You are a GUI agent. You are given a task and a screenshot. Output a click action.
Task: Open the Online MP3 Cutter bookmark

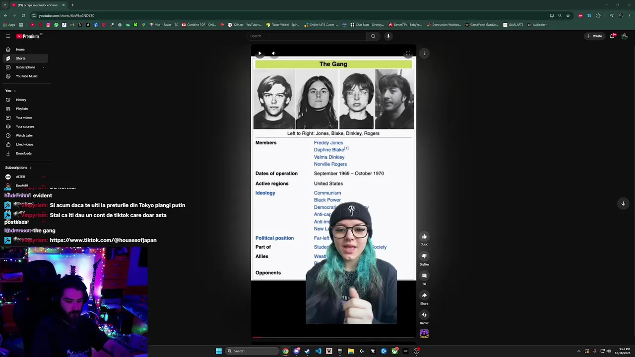tap(321, 25)
